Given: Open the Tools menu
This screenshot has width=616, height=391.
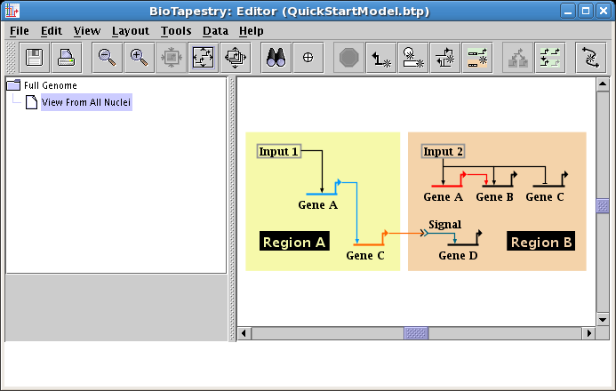Looking at the screenshot, I should click(x=176, y=30).
